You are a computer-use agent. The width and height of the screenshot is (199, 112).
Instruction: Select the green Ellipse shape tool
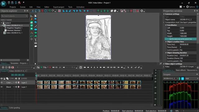[36, 33]
